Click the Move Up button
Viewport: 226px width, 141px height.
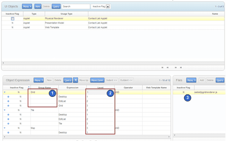[x=84, y=80]
